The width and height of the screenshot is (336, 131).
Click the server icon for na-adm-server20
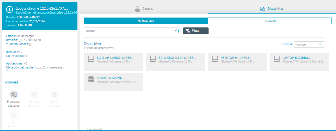pos(91,79)
